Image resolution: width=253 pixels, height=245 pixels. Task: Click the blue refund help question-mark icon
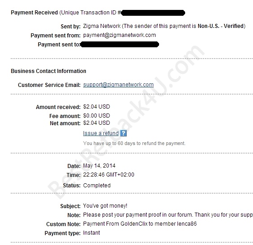(124, 133)
